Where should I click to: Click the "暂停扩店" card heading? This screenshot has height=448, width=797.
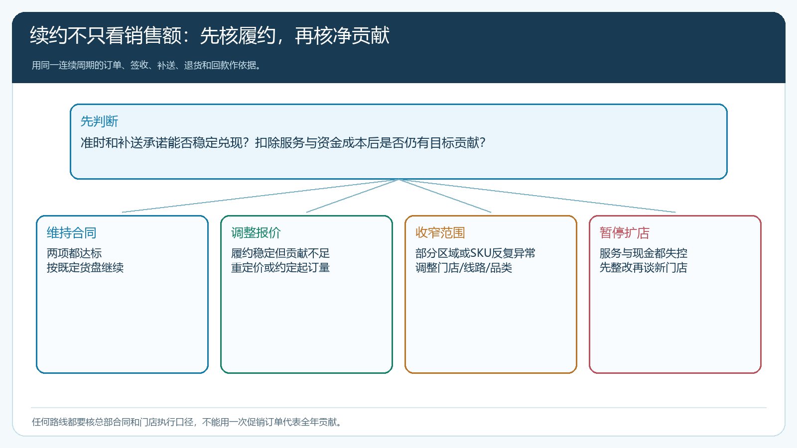click(625, 232)
